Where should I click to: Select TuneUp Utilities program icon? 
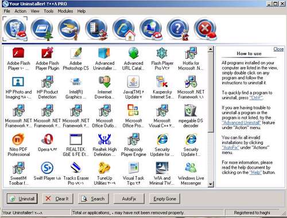point(104,168)
